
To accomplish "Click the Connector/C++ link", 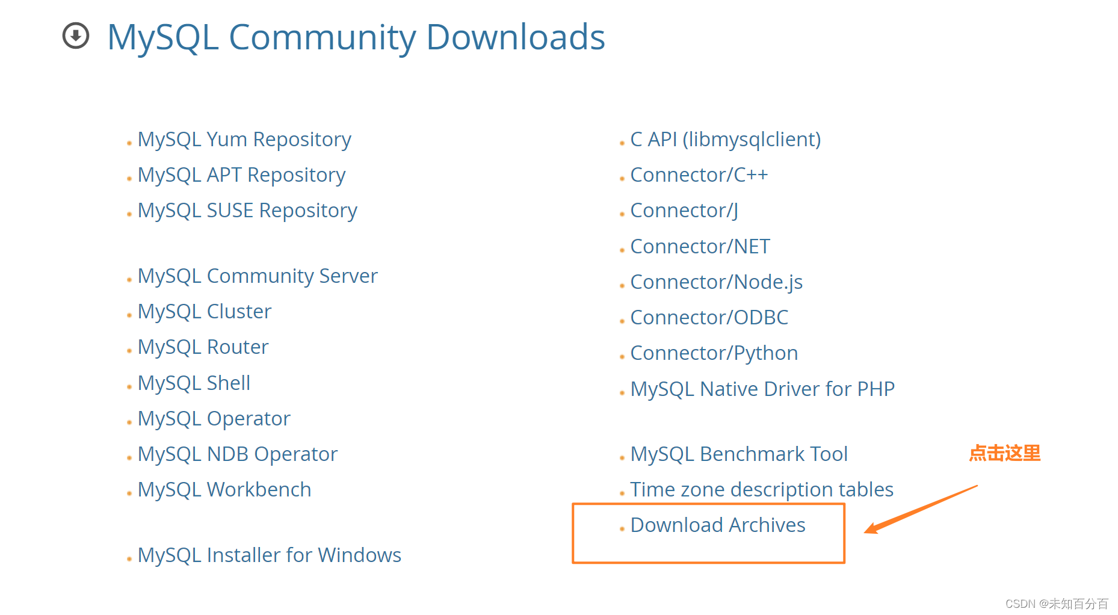I will (700, 175).
